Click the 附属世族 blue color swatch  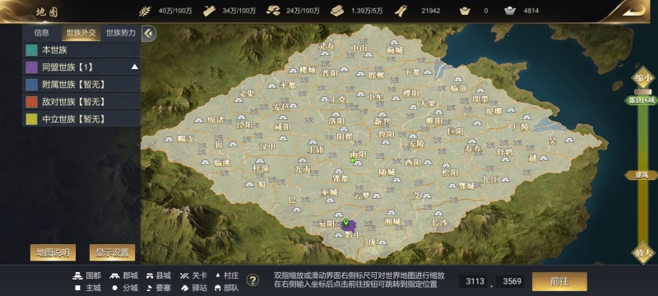click(31, 85)
